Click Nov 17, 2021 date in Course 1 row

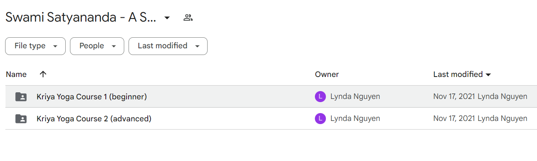(x=454, y=97)
